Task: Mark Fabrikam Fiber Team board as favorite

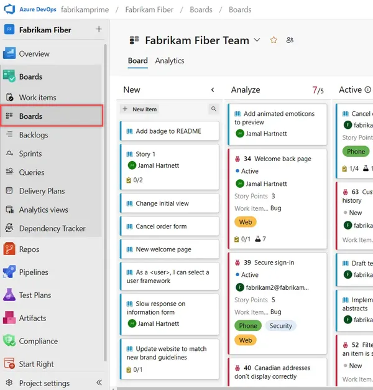Action: [x=274, y=40]
